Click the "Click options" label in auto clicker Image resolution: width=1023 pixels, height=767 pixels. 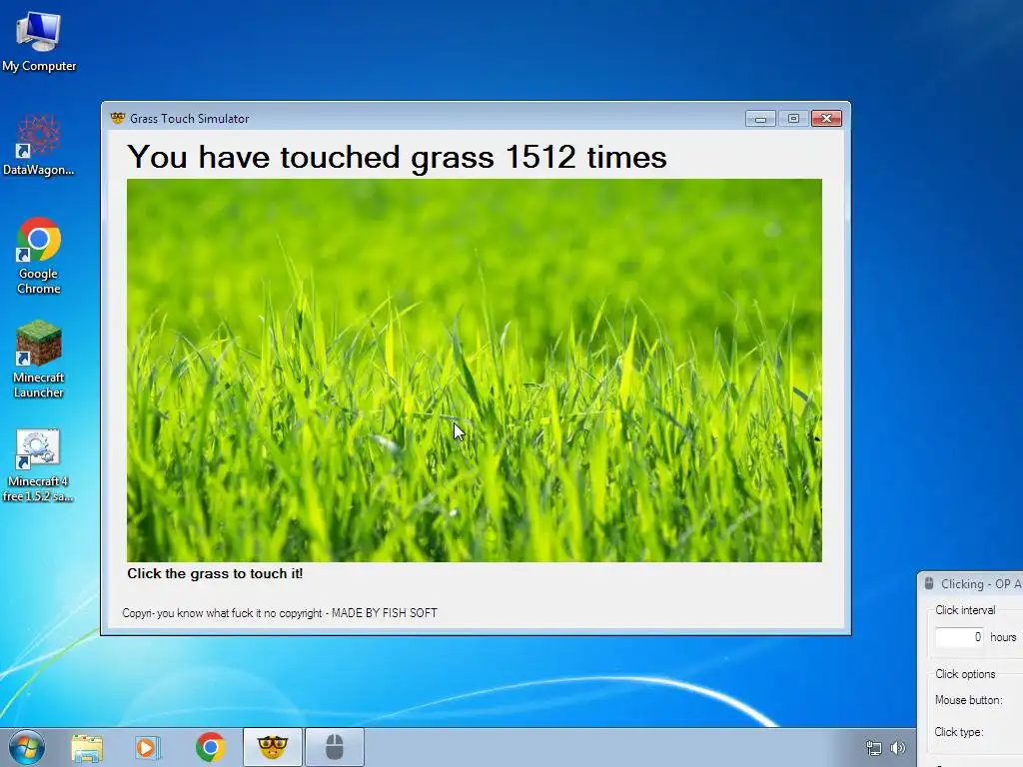point(965,674)
